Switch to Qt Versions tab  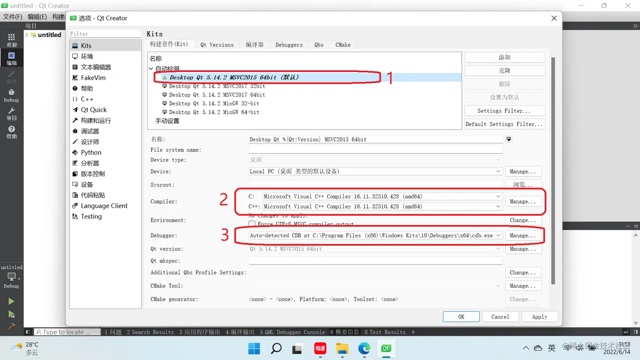tap(217, 45)
